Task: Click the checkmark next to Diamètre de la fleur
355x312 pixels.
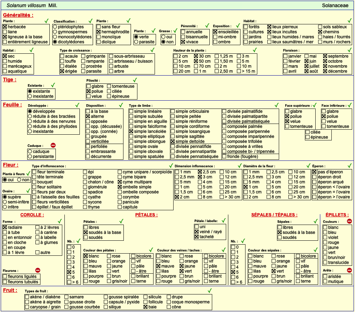Action: [x=308, y=165]
